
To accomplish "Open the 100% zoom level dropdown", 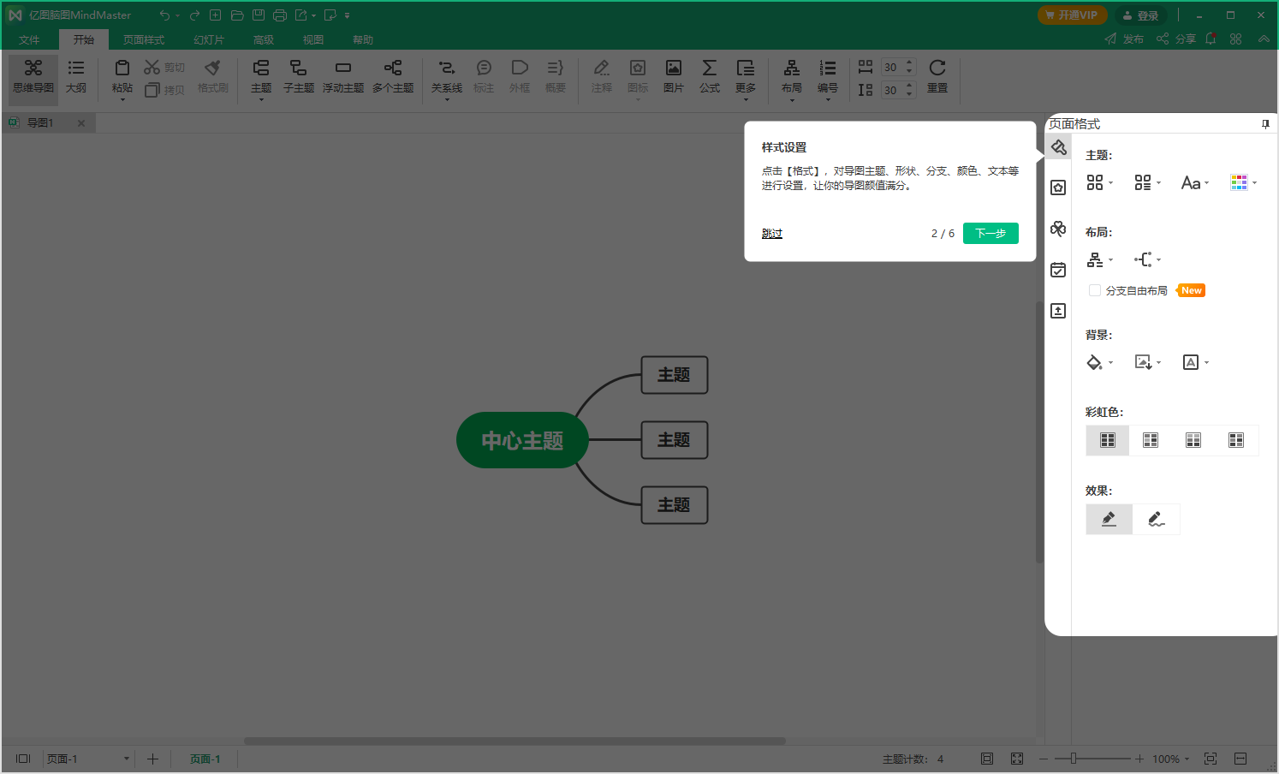I will pos(1171,759).
